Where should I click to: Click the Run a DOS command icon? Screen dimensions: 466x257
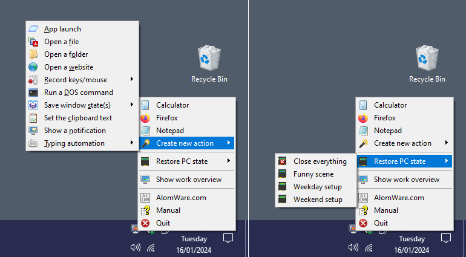pyautogui.click(x=33, y=93)
